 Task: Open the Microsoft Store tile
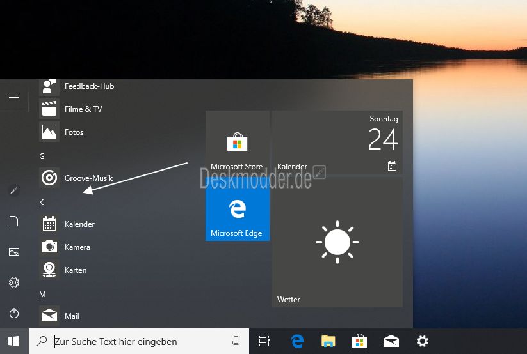[x=238, y=142]
